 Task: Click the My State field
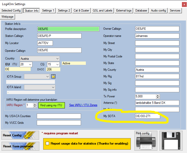click(x=157, y=63)
